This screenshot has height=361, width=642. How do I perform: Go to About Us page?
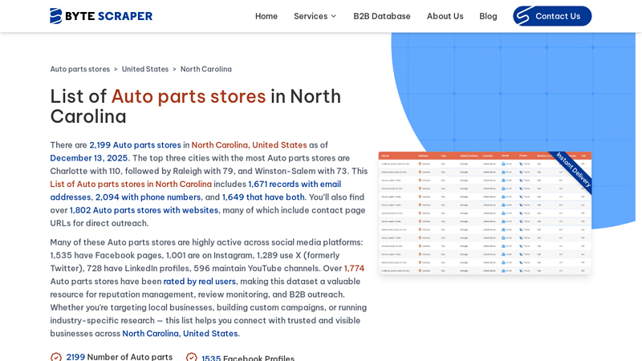[x=445, y=16]
